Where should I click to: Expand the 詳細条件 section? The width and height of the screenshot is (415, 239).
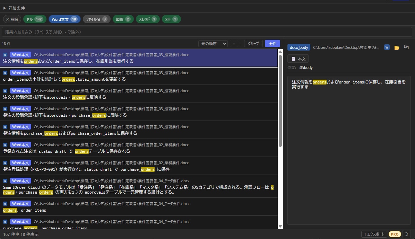coord(14,8)
